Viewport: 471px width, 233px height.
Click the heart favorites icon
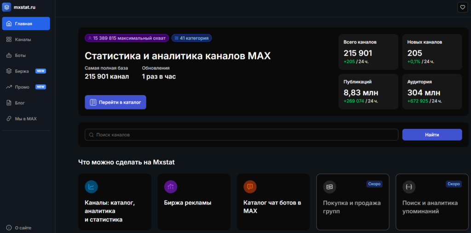coord(462,7)
